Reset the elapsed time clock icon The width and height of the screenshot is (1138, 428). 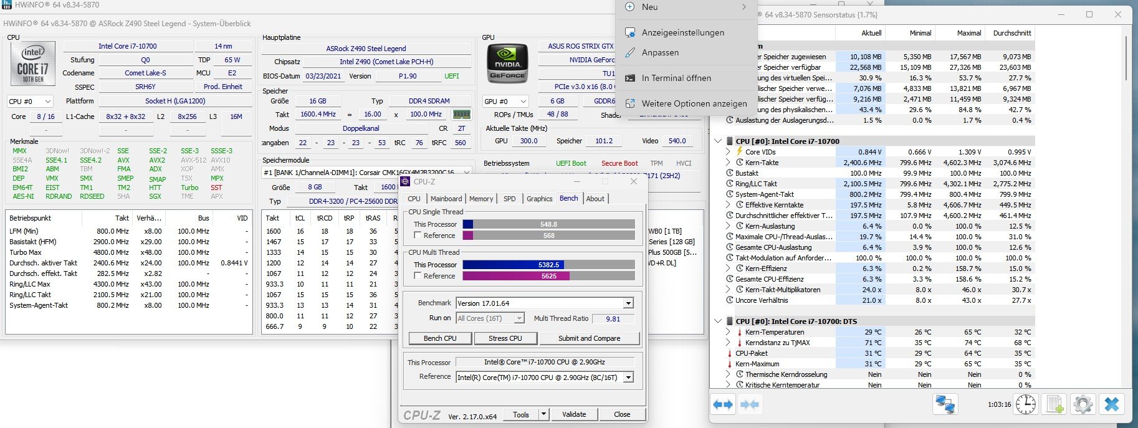tap(1026, 405)
